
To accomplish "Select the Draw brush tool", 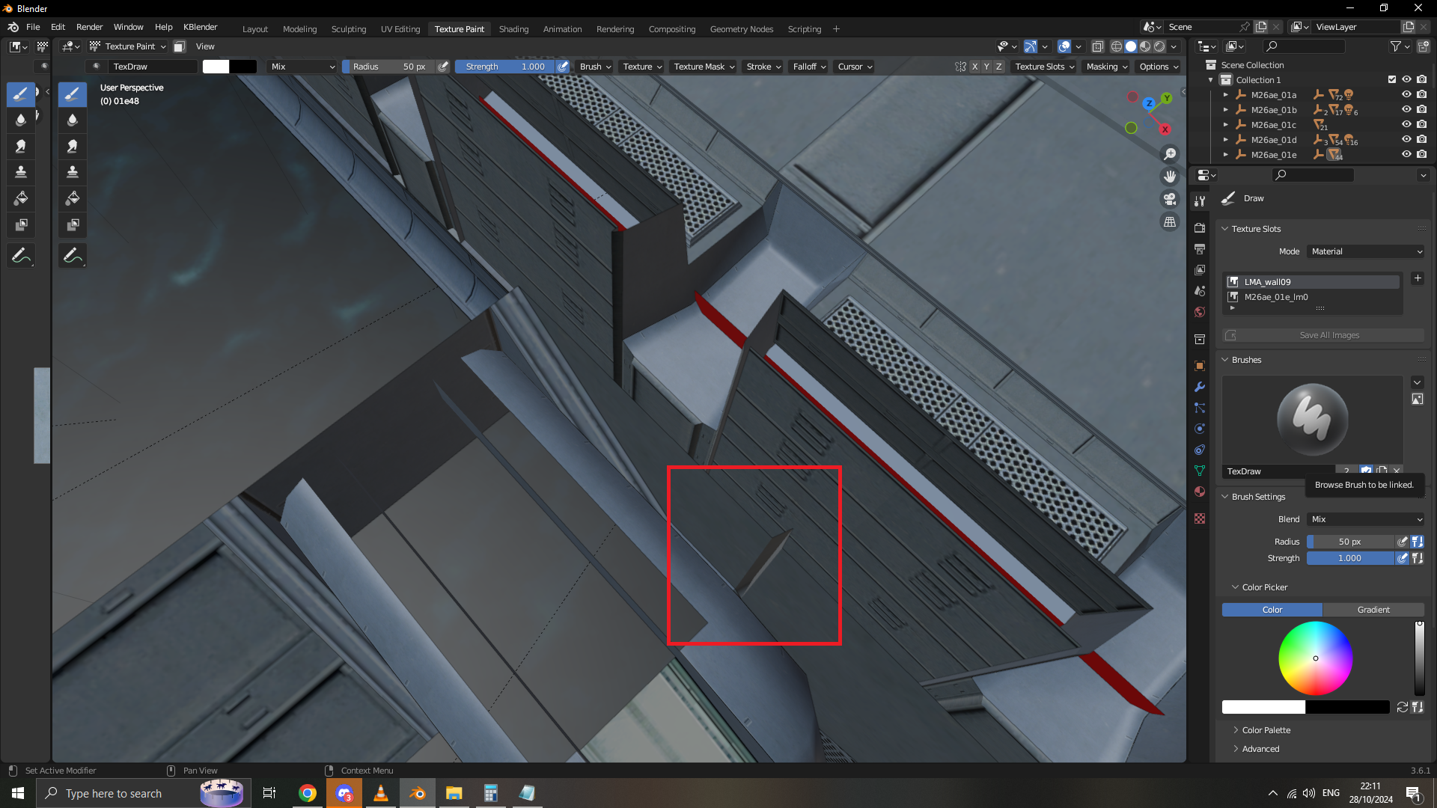I will [x=22, y=93].
